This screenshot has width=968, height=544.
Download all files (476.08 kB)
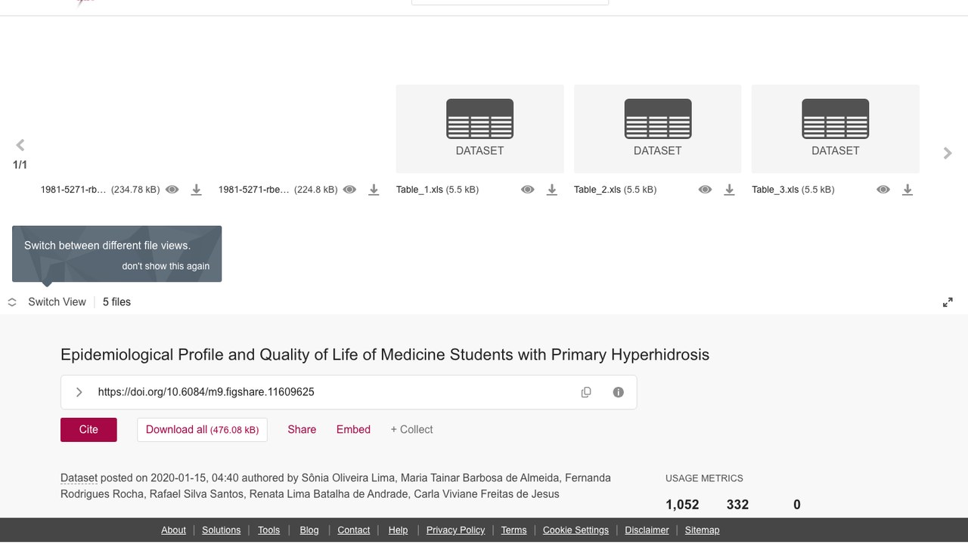tap(202, 429)
